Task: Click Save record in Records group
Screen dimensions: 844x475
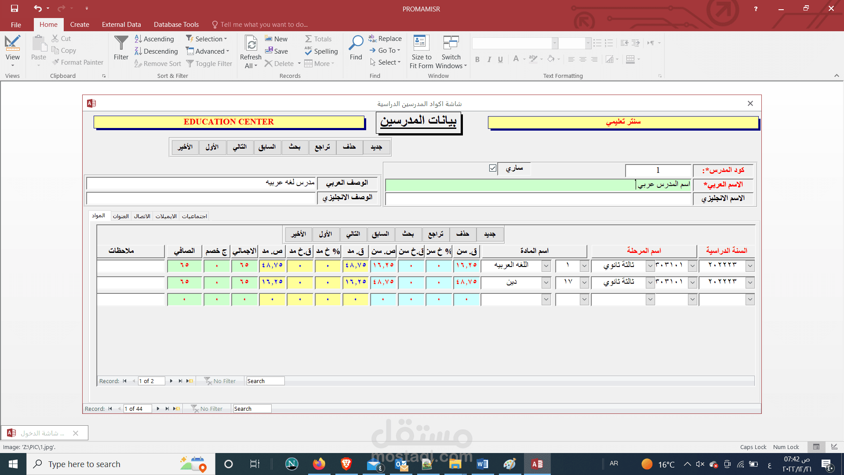Action: pos(276,51)
